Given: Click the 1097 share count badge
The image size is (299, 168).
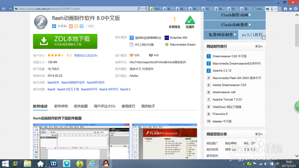Looking at the screenshot, I should click(x=90, y=26).
